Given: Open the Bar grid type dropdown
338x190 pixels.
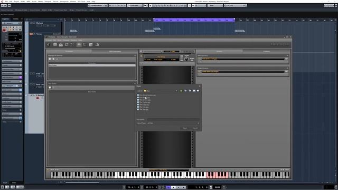Looking at the screenshot, I should click(215, 5).
